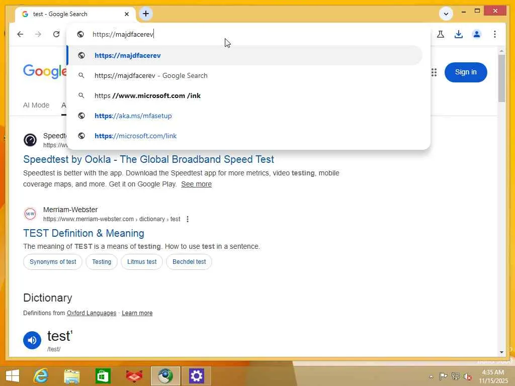The height and width of the screenshot is (386, 515).
Task: Click the scrollbar down arrow
Action: click(501, 352)
